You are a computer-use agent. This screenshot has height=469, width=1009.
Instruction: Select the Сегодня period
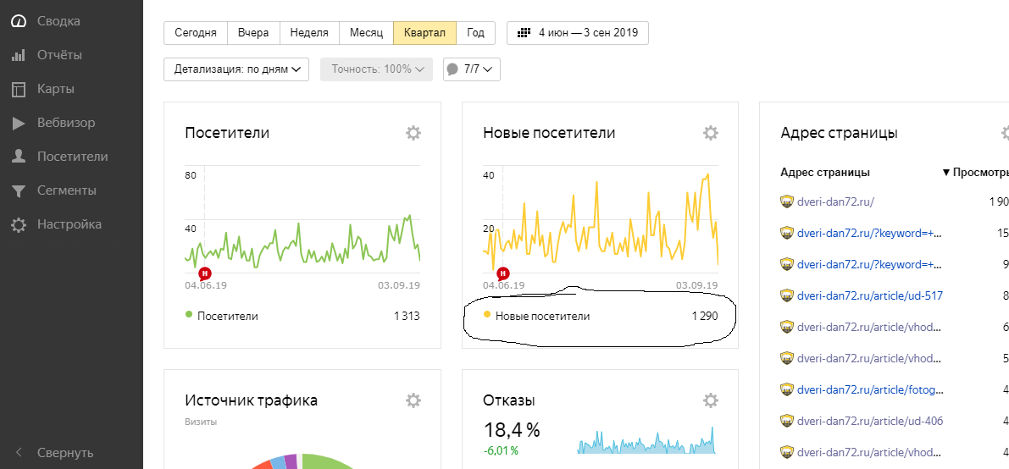(196, 33)
